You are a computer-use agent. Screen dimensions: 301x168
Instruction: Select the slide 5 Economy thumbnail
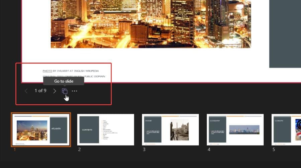coord(286,130)
